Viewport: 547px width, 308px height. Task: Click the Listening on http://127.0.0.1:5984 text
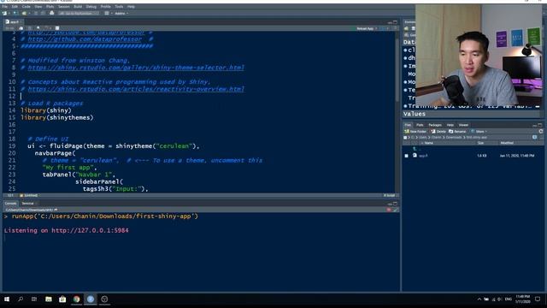(67, 230)
